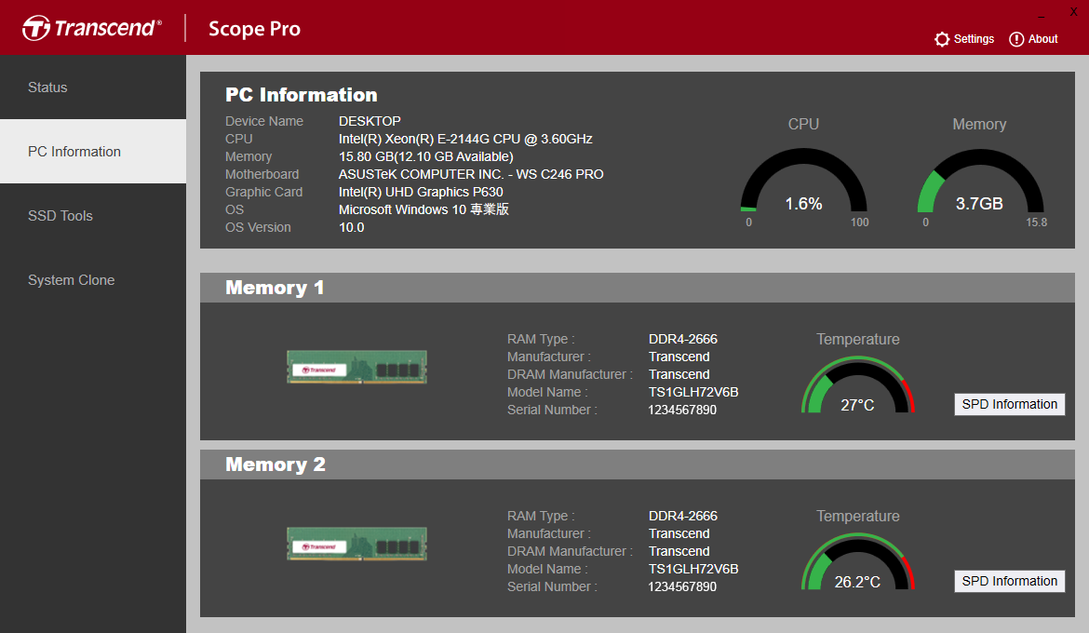Click the Memory 2 Temperature label

pos(858,516)
